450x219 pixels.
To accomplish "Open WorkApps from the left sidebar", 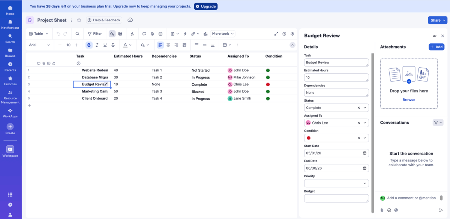I will tap(10, 113).
